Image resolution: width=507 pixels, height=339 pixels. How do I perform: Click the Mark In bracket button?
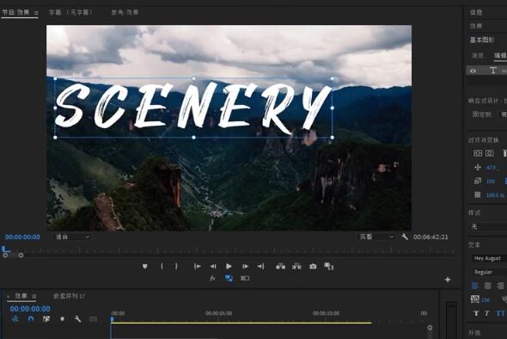pyautogui.click(x=162, y=266)
